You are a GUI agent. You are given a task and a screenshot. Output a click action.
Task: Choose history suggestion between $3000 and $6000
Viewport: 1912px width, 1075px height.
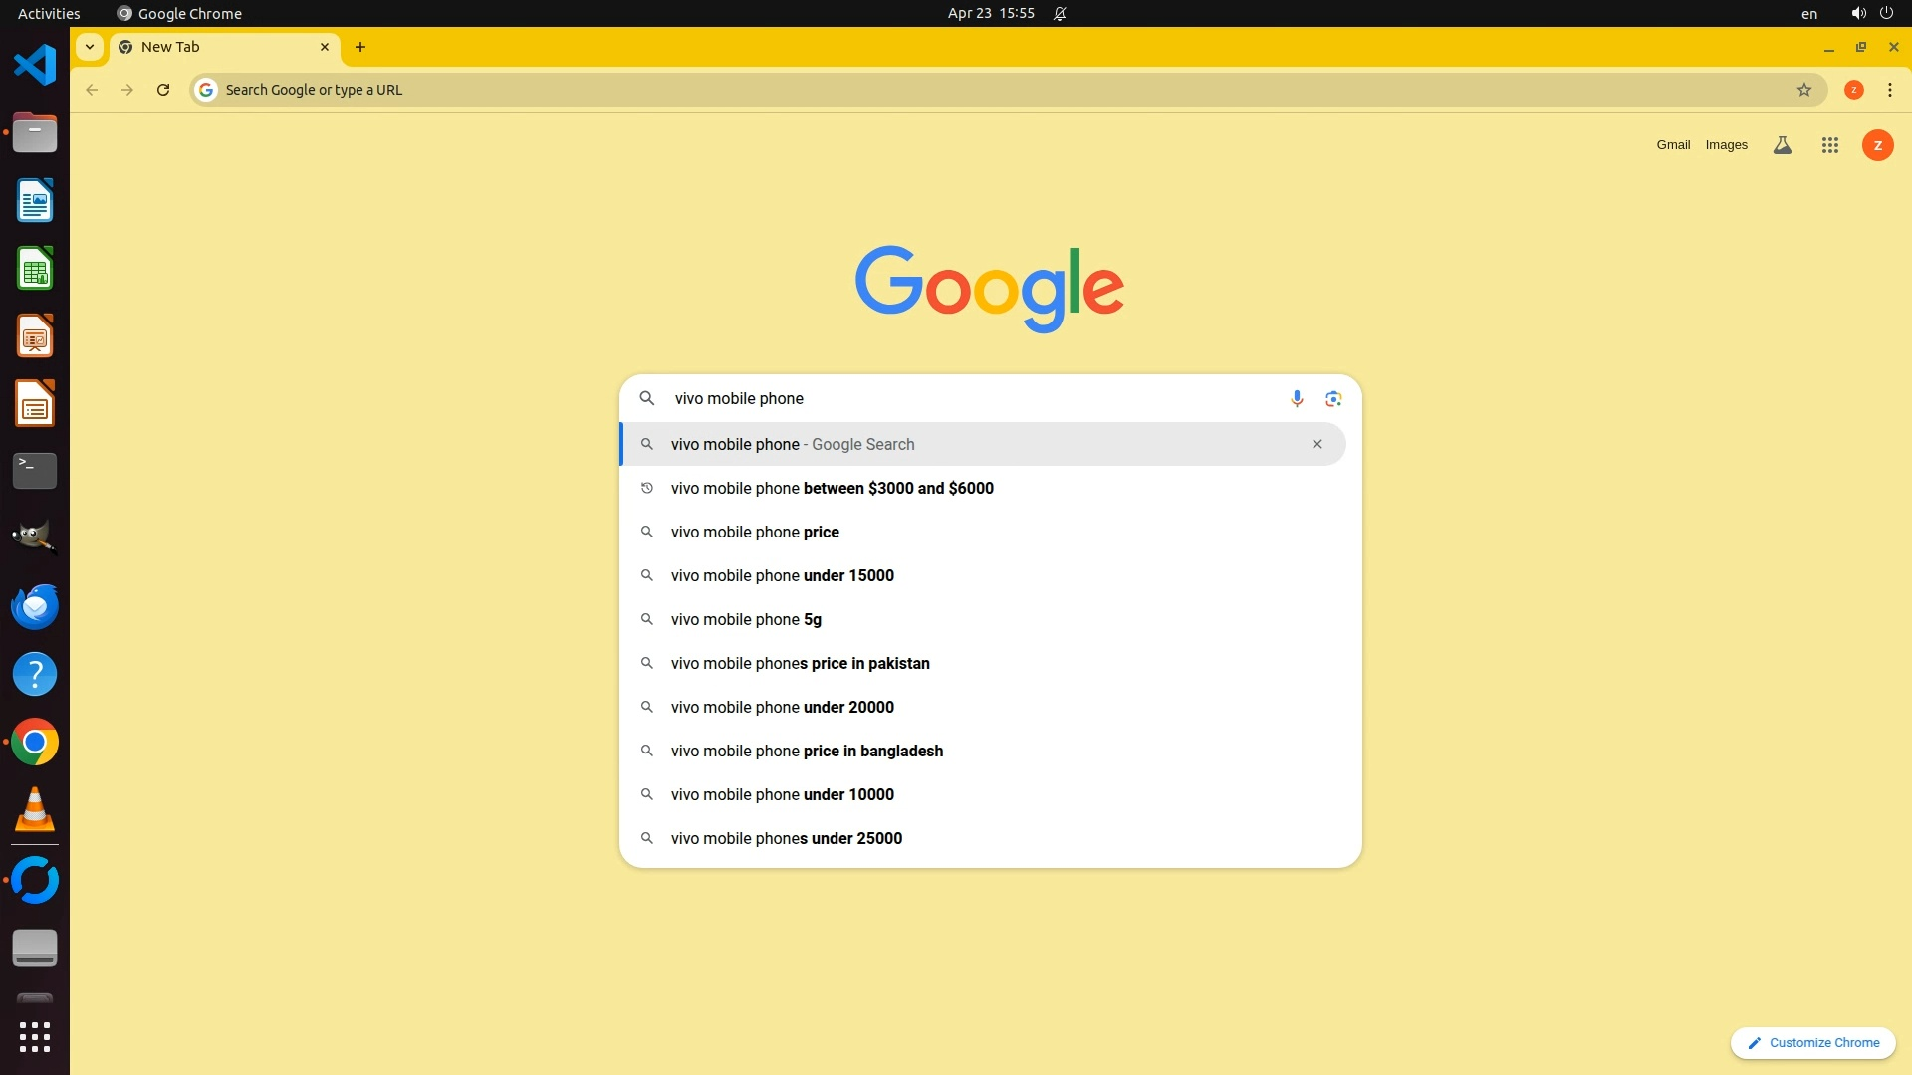click(x=832, y=488)
